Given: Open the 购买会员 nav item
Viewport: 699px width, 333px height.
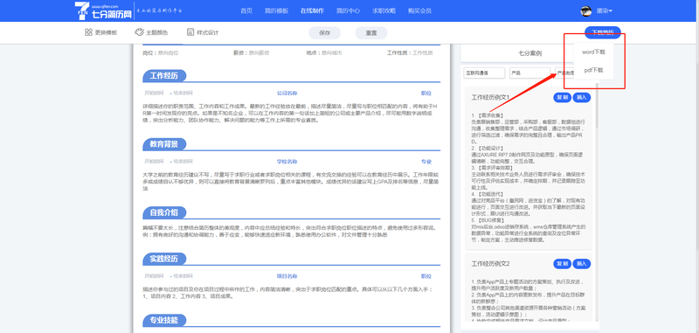Looking at the screenshot, I should [x=419, y=10].
